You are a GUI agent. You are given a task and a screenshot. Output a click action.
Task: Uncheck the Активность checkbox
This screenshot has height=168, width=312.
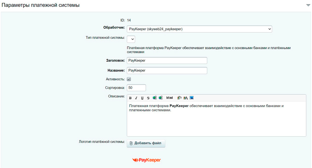click(129, 79)
